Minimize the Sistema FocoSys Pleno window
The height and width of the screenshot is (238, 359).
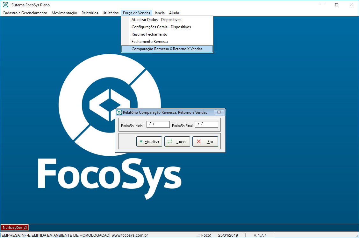pos(322,5)
